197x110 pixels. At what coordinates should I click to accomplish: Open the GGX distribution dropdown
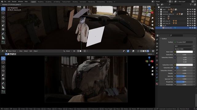(x=183, y=46)
